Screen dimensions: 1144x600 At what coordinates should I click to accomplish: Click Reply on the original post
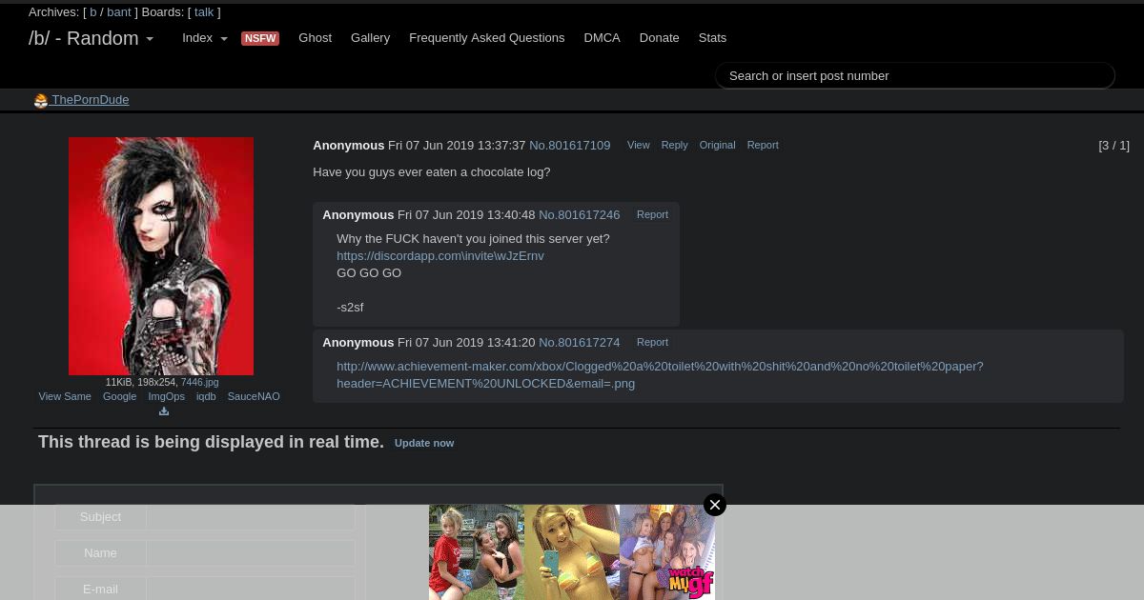coord(674,145)
